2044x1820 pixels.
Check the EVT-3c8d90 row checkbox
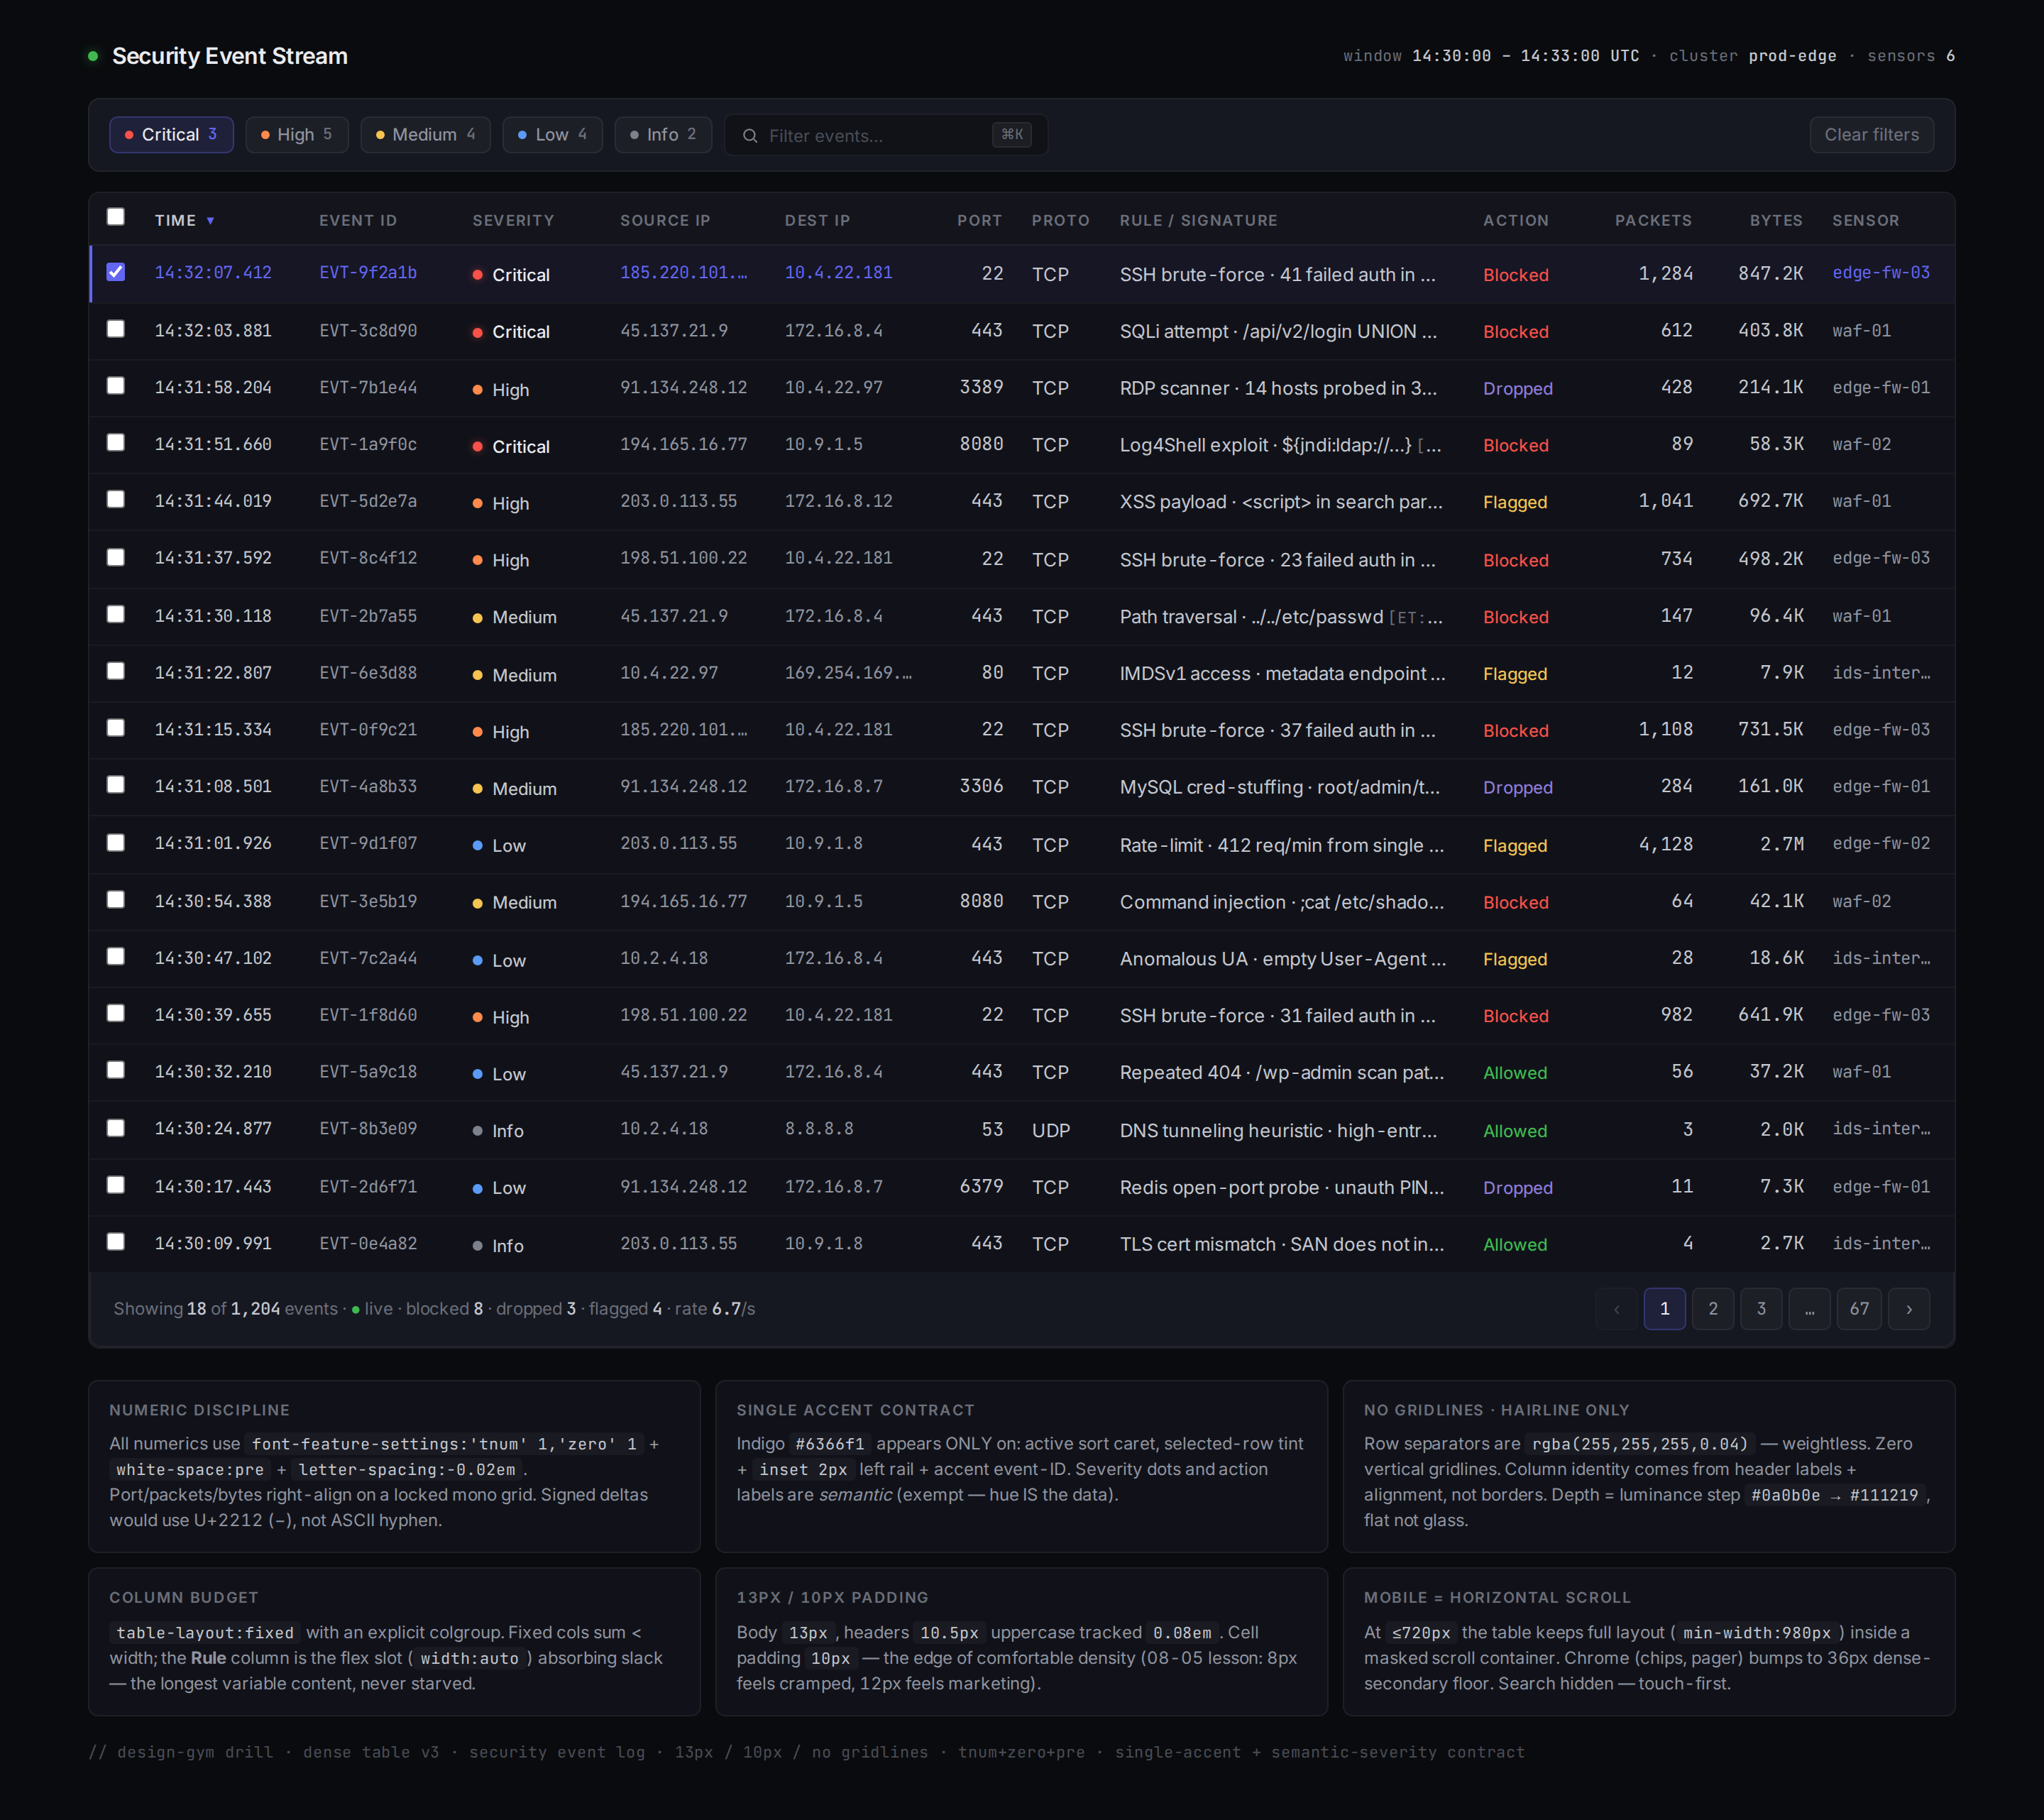pyautogui.click(x=116, y=329)
